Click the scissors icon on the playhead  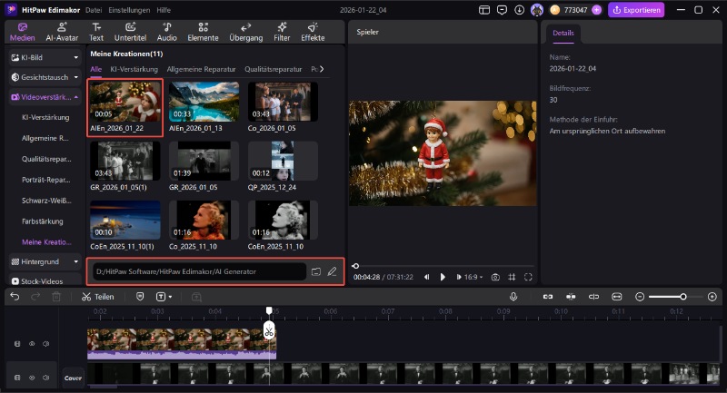pyautogui.click(x=269, y=331)
